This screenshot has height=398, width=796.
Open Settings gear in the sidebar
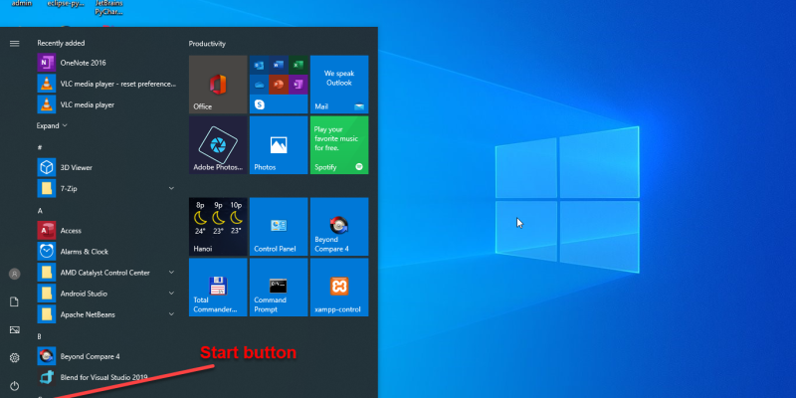tap(14, 357)
